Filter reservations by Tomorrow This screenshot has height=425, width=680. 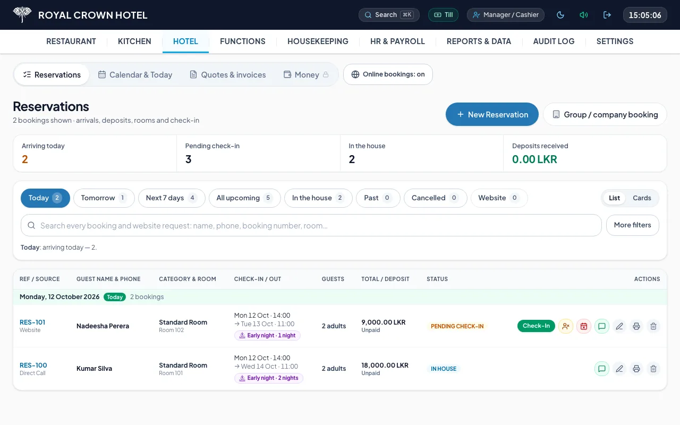(x=104, y=198)
